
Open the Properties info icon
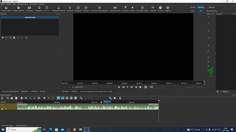[70, 8]
